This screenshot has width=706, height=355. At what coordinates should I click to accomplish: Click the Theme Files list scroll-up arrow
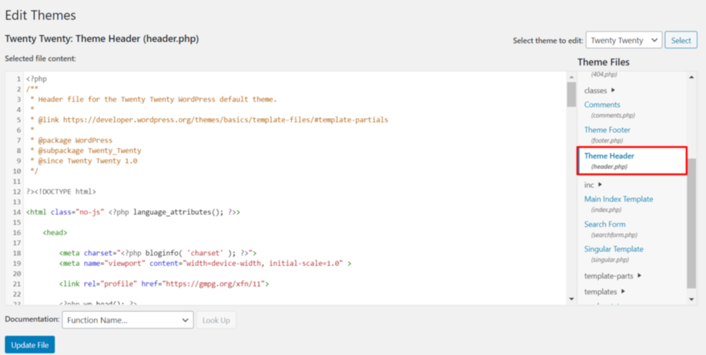click(x=692, y=75)
